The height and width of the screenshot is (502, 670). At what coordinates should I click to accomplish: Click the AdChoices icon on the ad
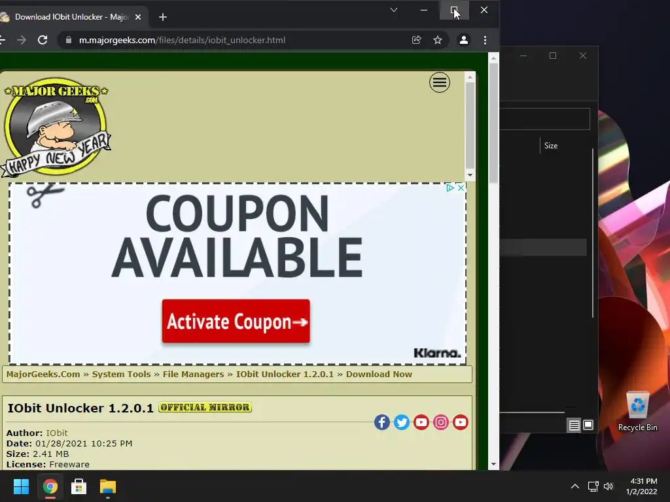450,188
